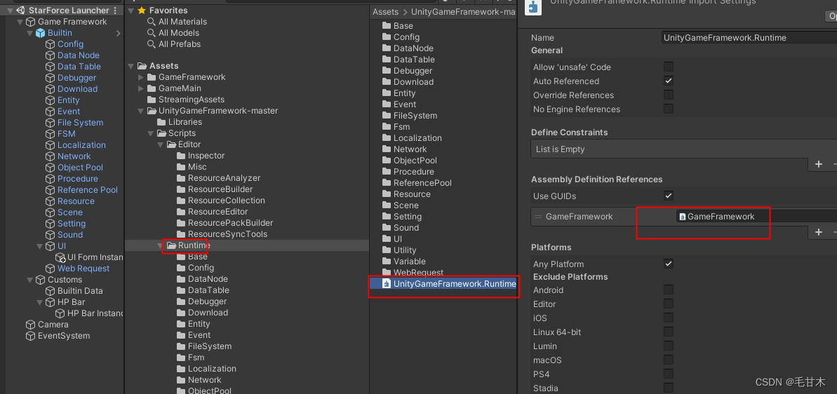Image resolution: width=837 pixels, height=394 pixels.
Task: Toggle the Auto Referenced checkbox
Action: click(669, 81)
